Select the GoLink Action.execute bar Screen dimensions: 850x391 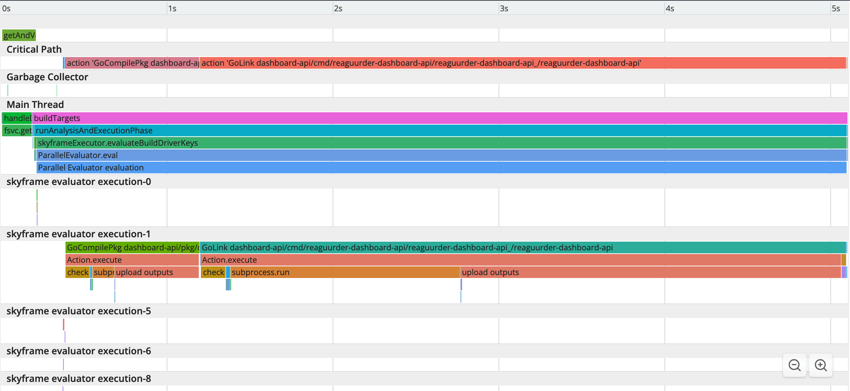point(521,260)
